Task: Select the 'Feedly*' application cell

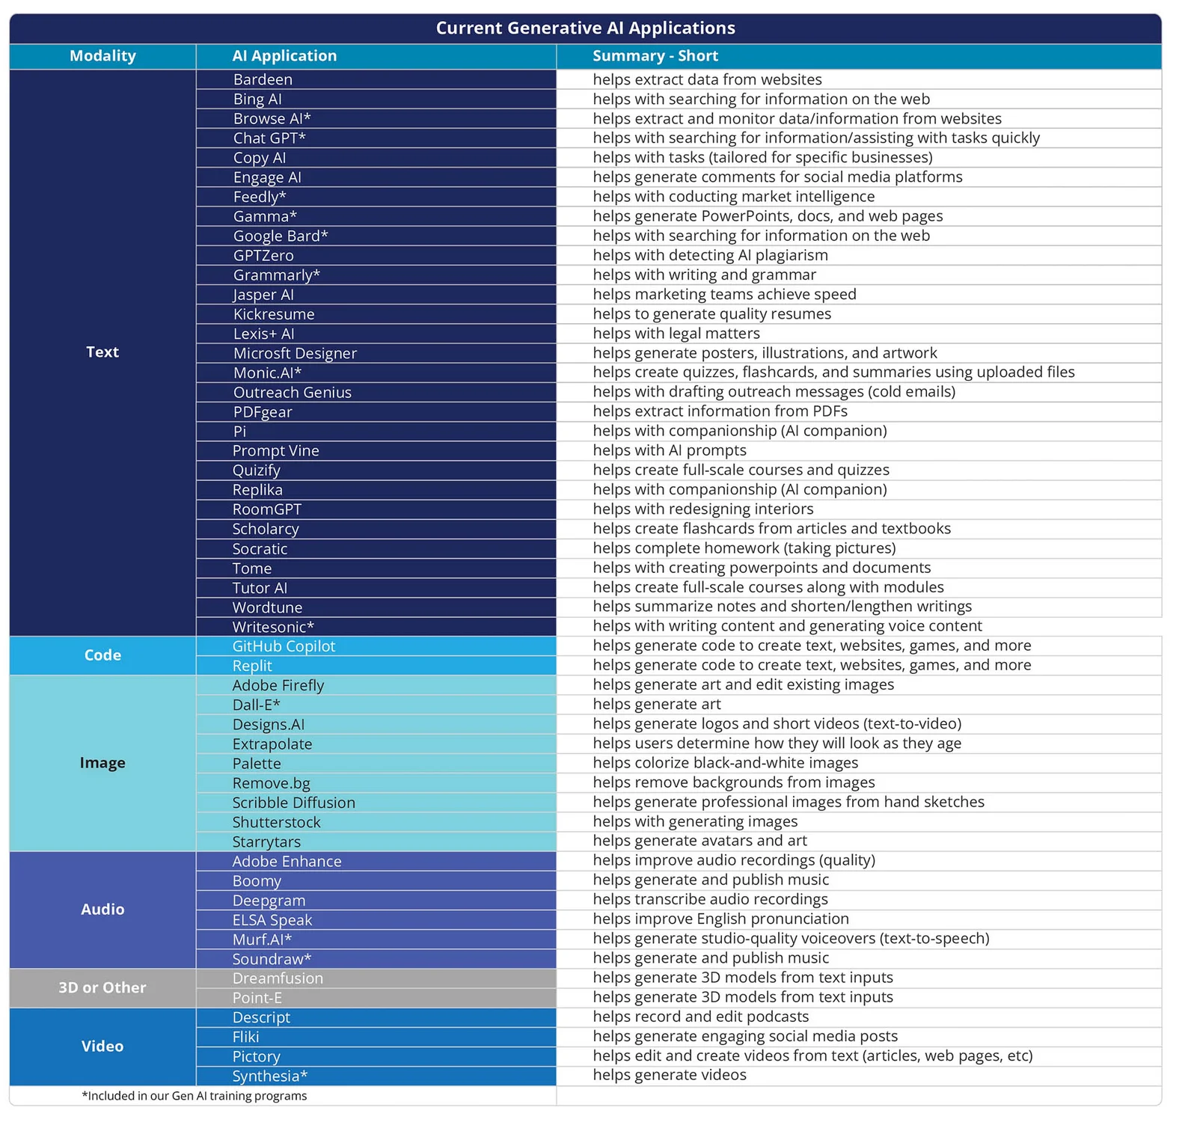Action: [376, 197]
